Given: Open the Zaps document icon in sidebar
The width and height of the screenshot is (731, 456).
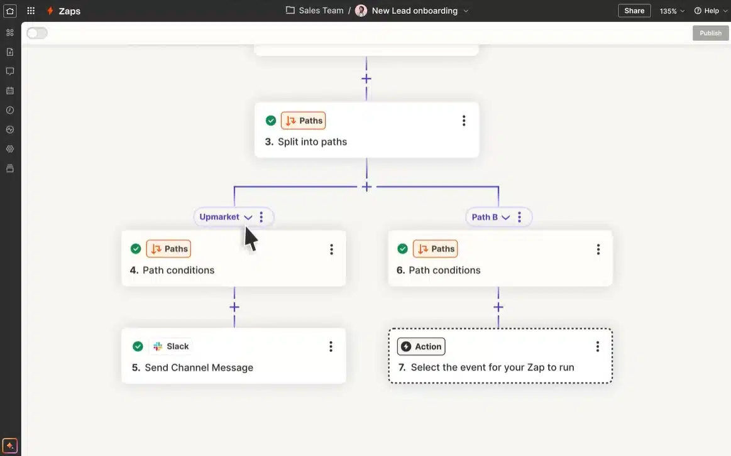Looking at the screenshot, I should (x=9, y=52).
